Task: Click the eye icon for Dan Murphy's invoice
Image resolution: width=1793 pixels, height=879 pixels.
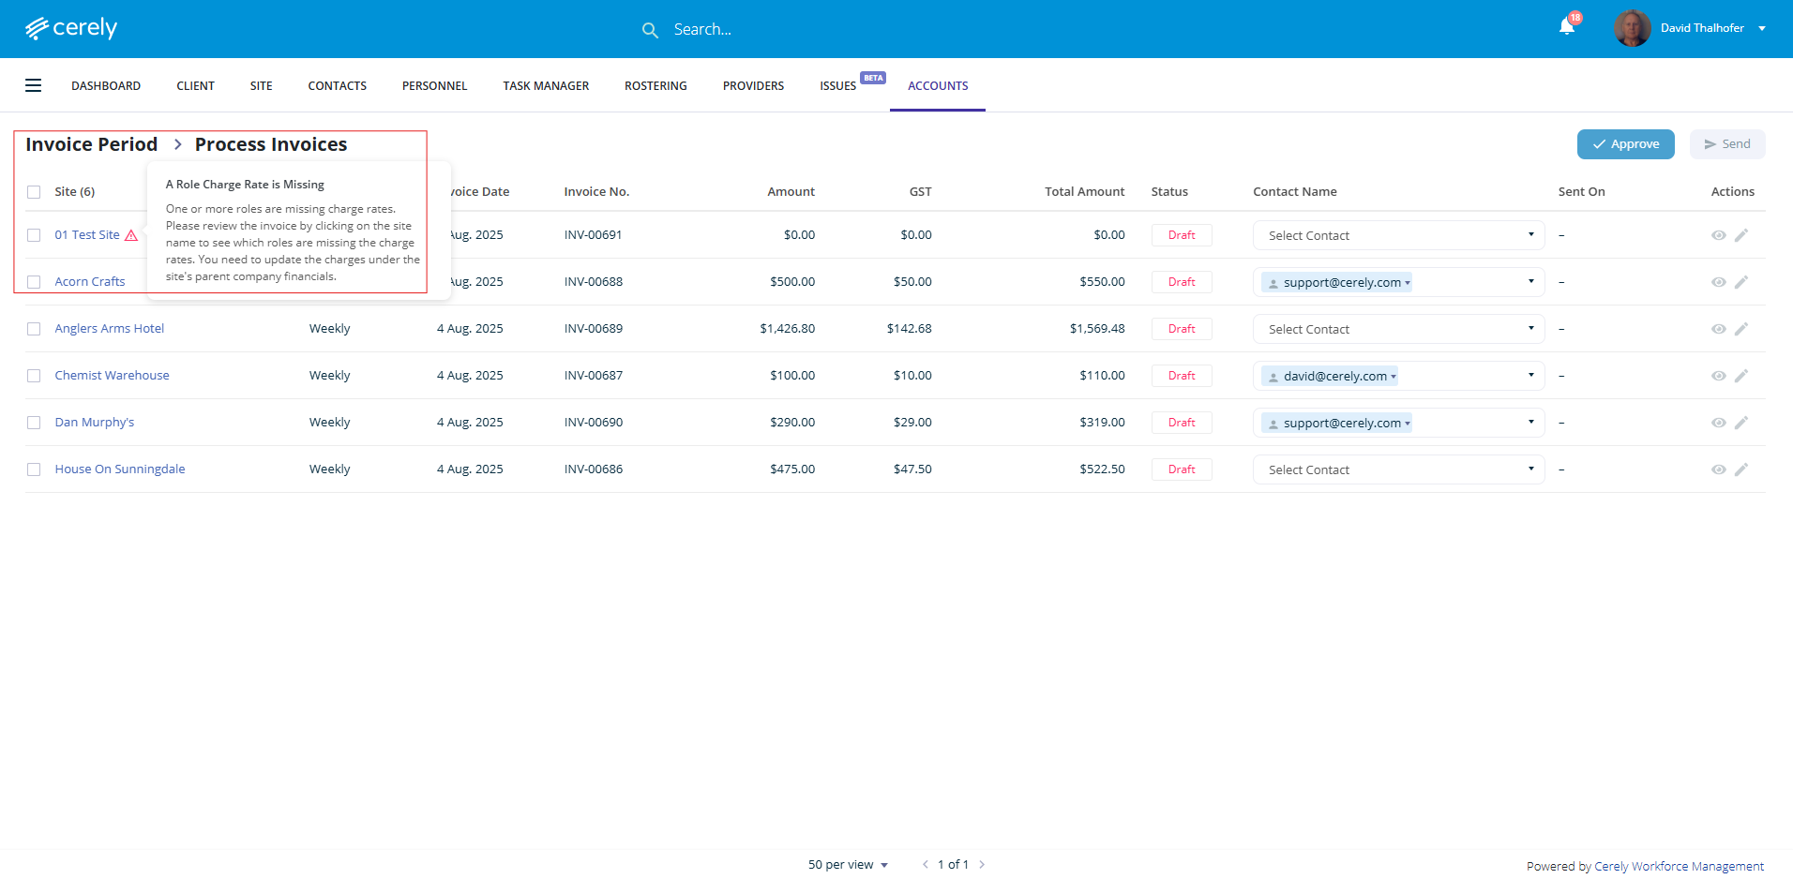Action: (x=1718, y=423)
